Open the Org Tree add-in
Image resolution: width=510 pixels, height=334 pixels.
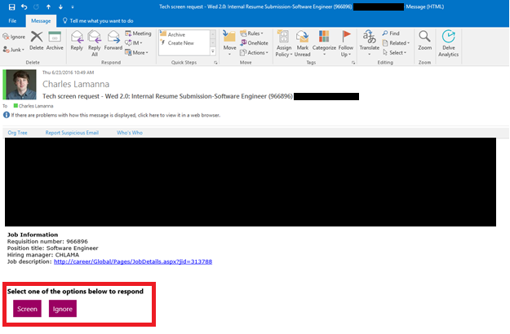(x=18, y=133)
